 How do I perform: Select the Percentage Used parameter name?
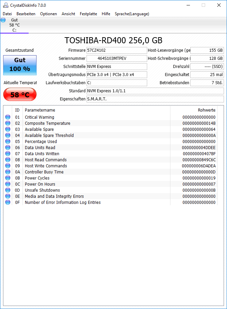click(x=41, y=142)
